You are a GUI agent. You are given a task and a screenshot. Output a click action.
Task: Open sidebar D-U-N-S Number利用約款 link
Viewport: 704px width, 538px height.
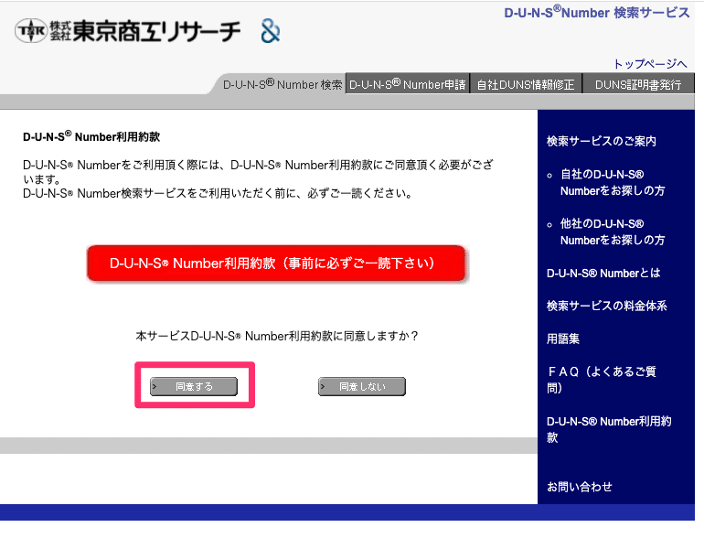pos(609,429)
